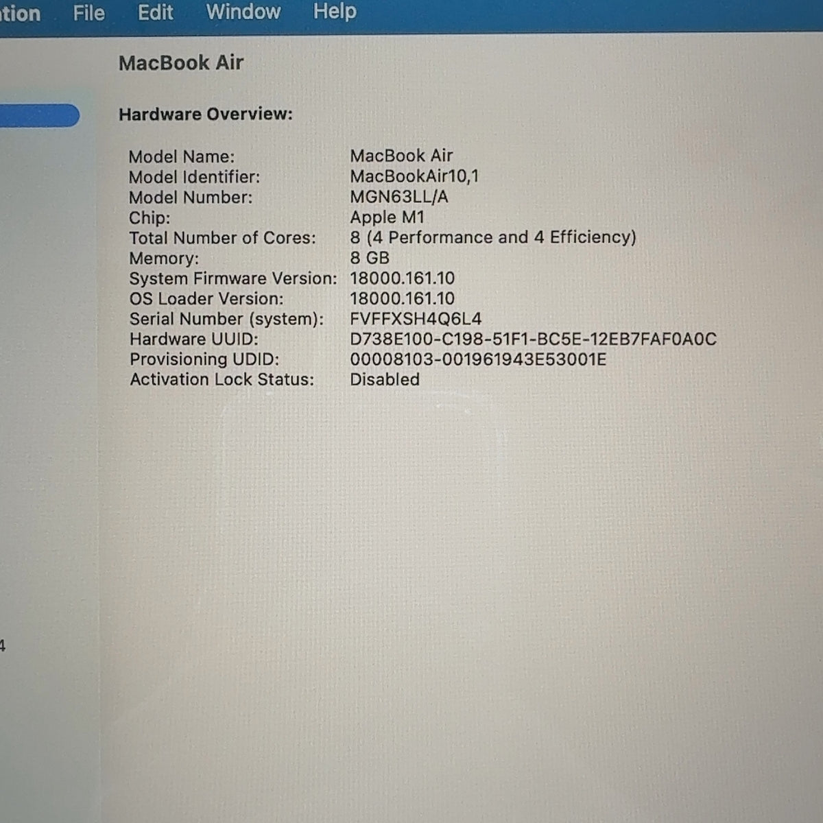Image resolution: width=823 pixels, height=823 pixels.
Task: Select serial number FVFFXSH4Q6L4
Action: click(416, 319)
